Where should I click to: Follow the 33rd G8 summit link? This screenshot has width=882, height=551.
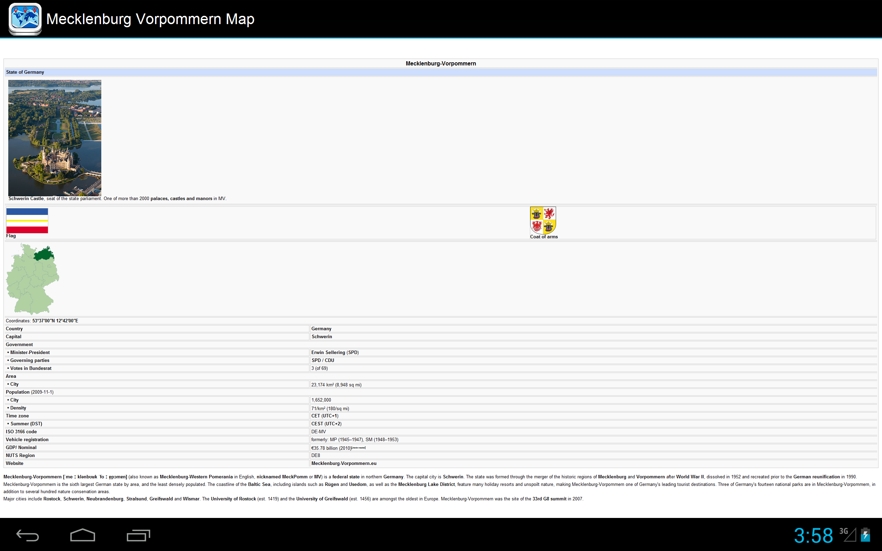pyautogui.click(x=549, y=499)
